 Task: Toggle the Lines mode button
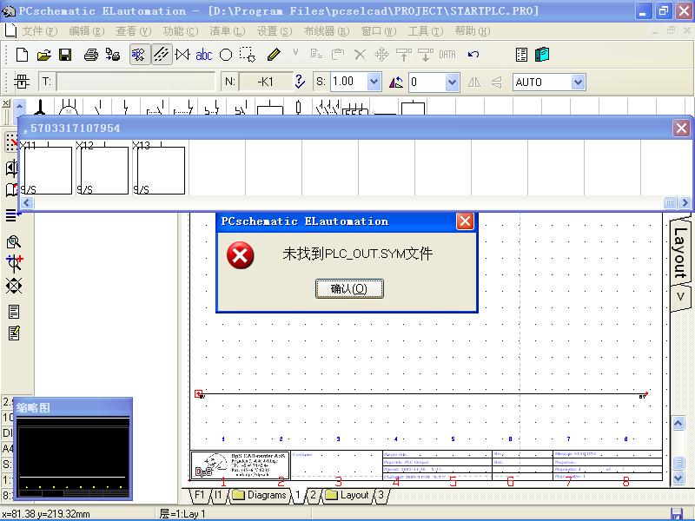(162, 55)
